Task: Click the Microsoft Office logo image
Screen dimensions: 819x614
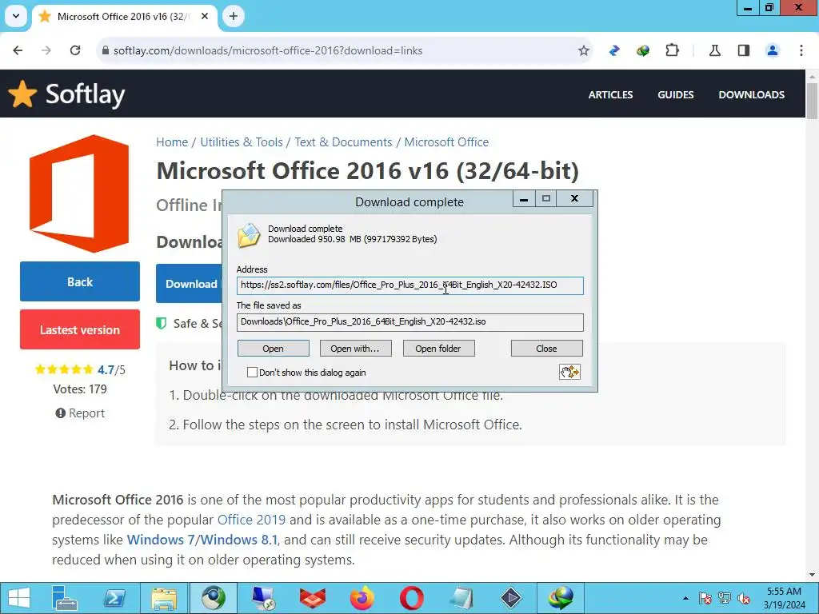Action: (79, 193)
